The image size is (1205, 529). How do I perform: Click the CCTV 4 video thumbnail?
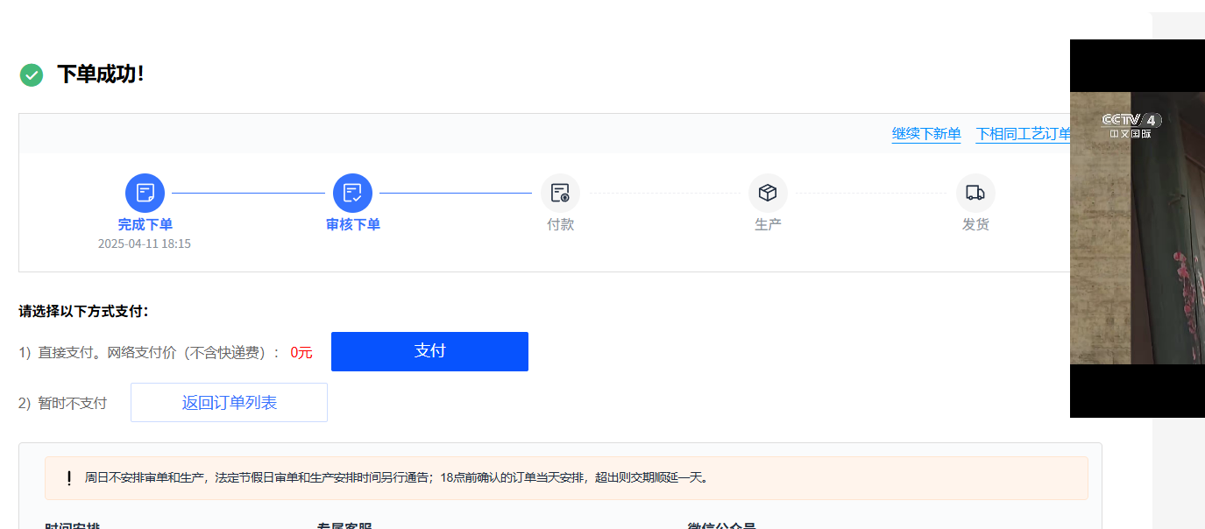pos(1138,229)
